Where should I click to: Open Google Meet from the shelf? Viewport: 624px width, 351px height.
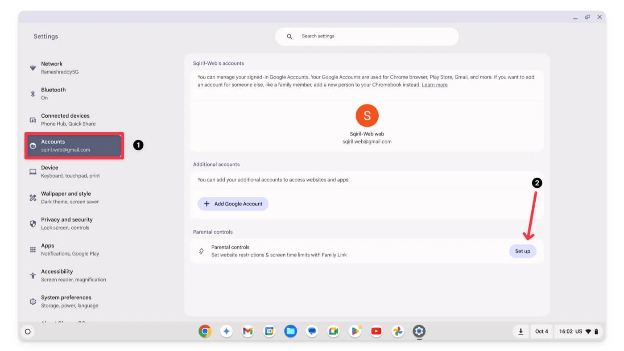tap(333, 331)
